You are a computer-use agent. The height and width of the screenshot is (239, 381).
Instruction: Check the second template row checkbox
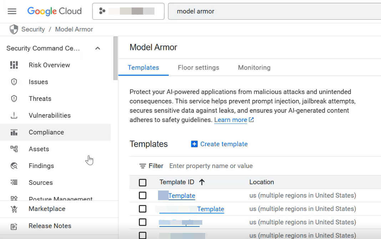(143, 209)
